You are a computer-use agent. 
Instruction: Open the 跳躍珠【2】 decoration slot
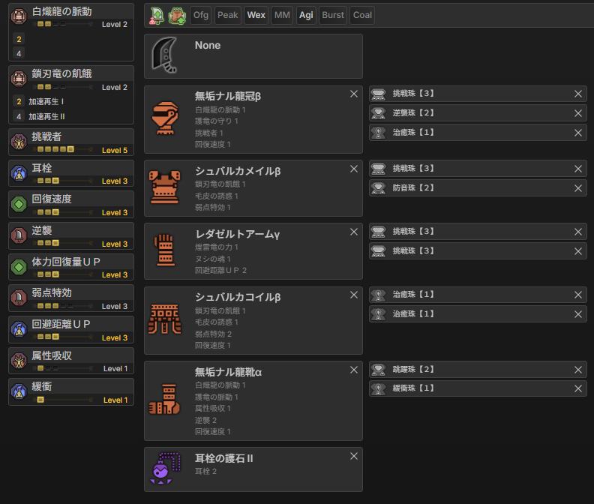472,370
